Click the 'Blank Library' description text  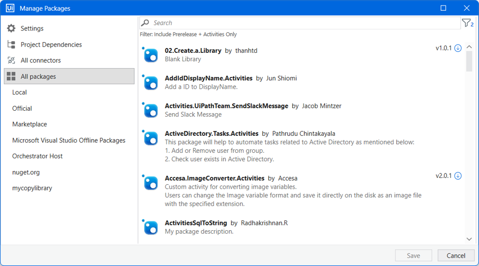click(x=183, y=59)
